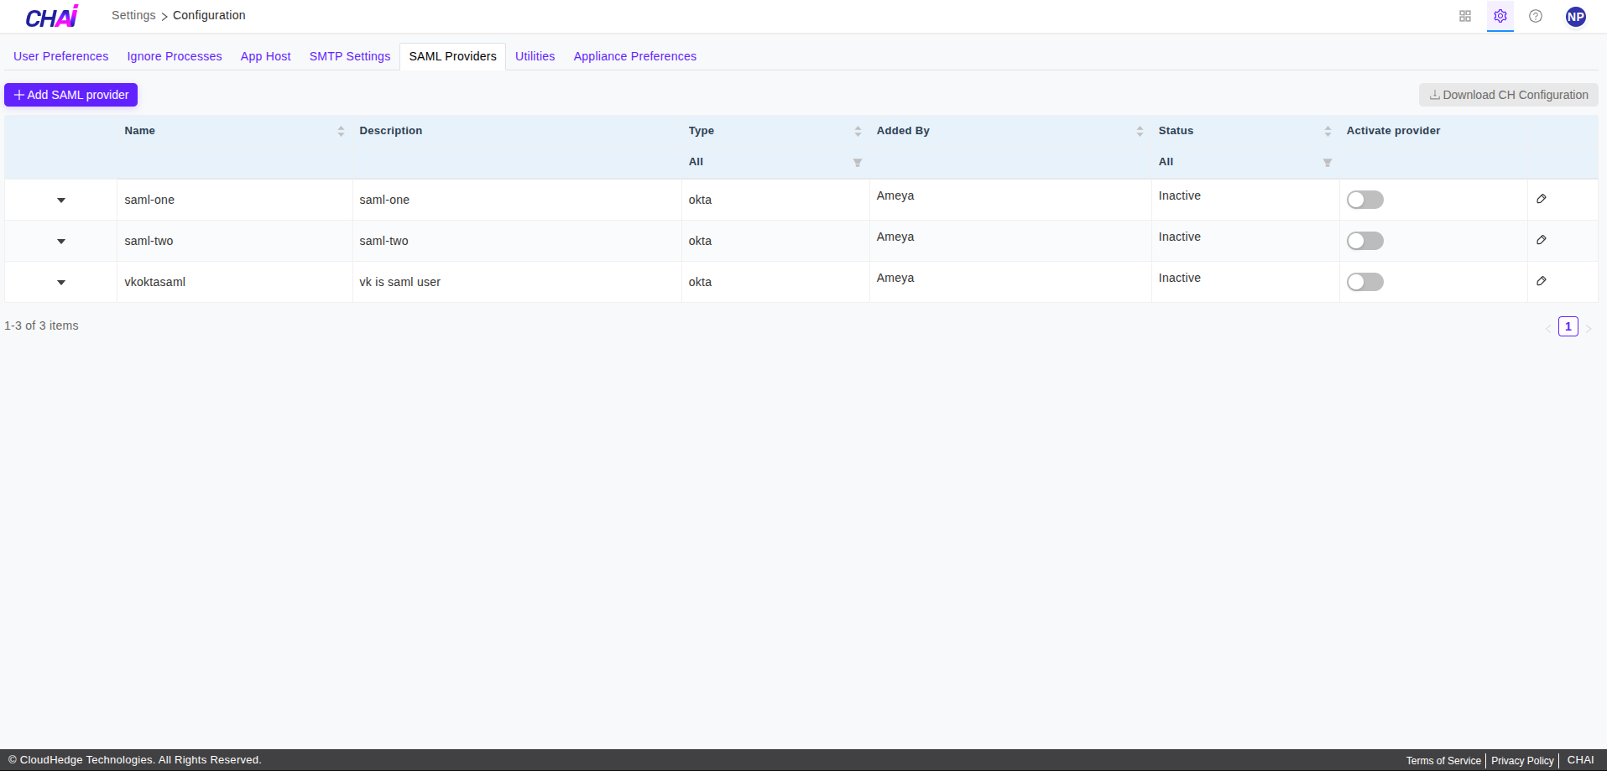The width and height of the screenshot is (1607, 771).
Task: Edit the saml-one provider with the pencil icon
Action: pyautogui.click(x=1542, y=199)
